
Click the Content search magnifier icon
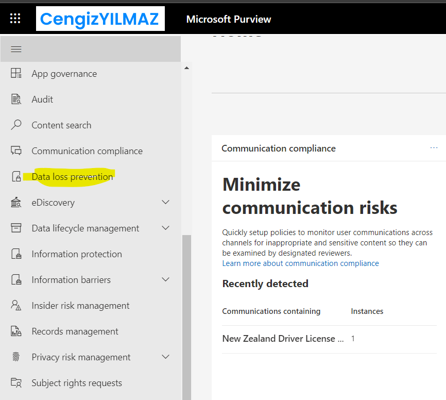[x=16, y=125]
